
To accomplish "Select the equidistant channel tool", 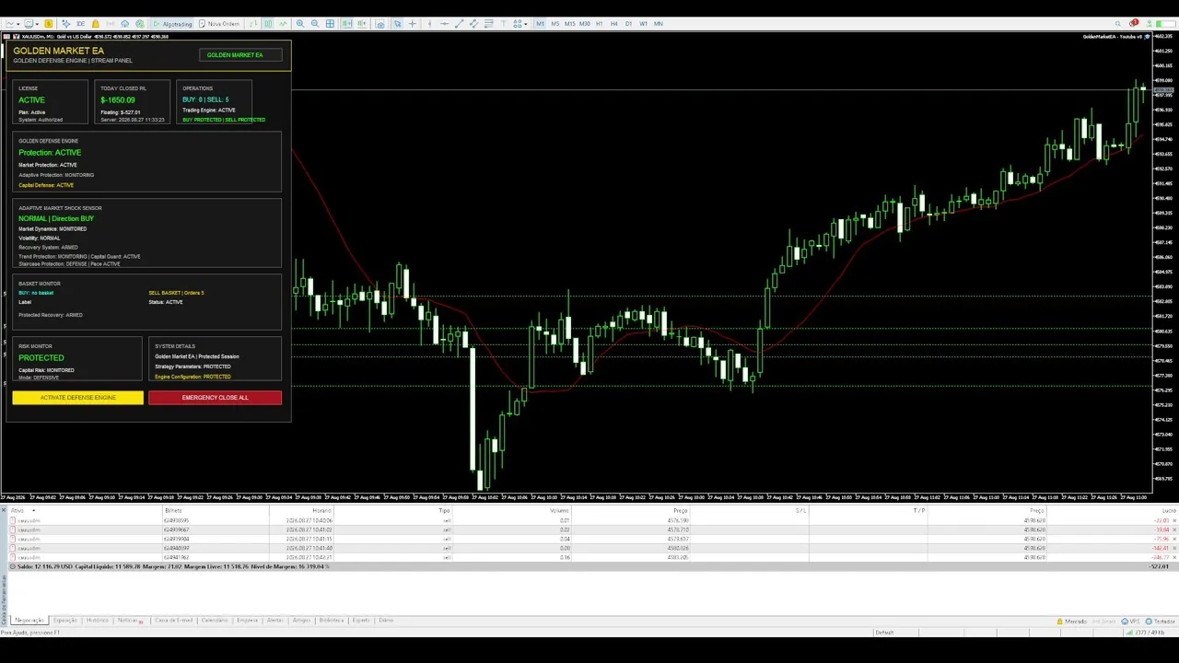I will click(x=473, y=24).
